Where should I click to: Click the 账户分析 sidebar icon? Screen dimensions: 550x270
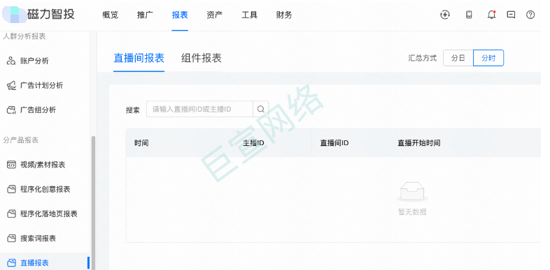pos(11,61)
